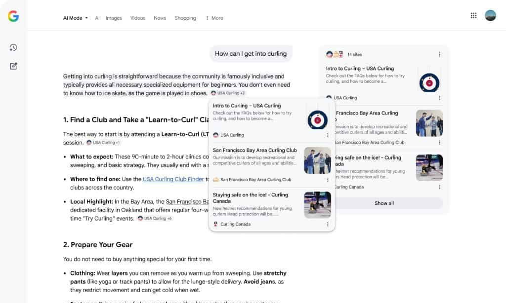Image resolution: width=506 pixels, height=303 pixels.
Task: Expand the AI Mode dropdown
Action: 75,18
